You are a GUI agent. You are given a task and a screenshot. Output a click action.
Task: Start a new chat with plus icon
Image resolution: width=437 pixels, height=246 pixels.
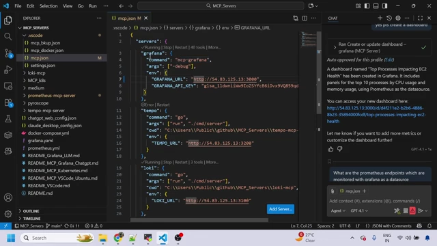click(x=380, y=18)
